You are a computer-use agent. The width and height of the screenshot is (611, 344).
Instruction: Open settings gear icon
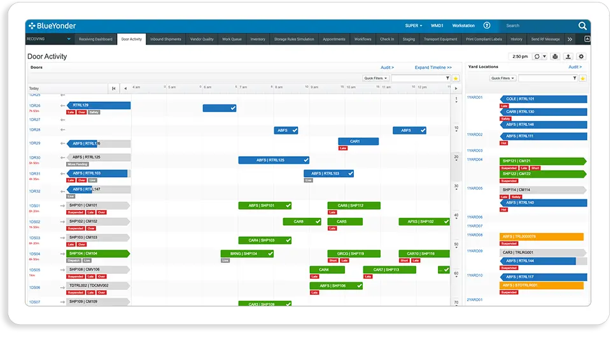tap(581, 57)
